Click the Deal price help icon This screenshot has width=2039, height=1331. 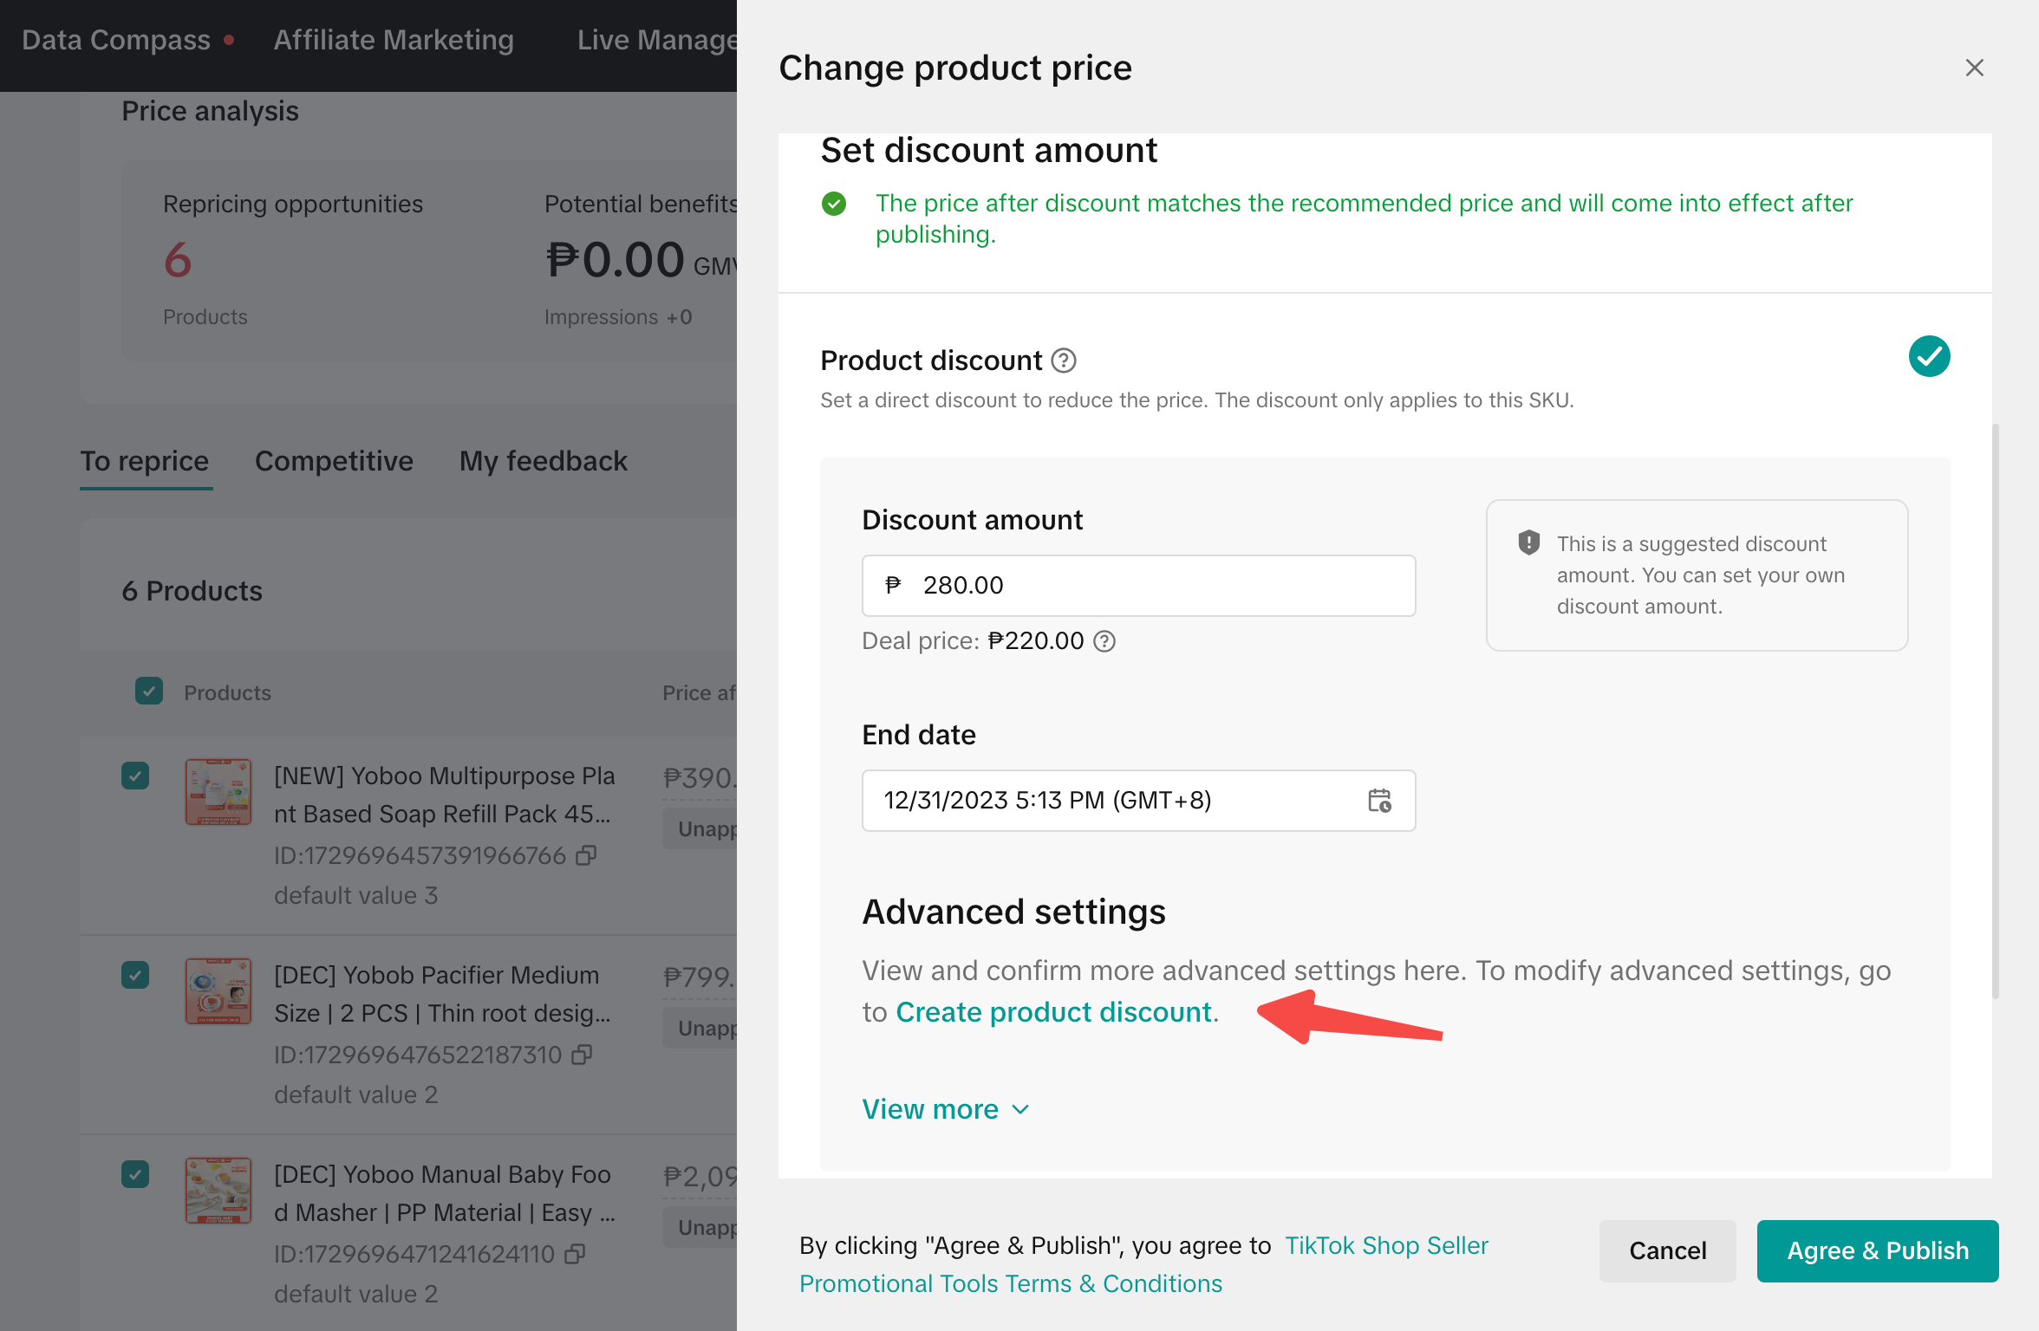[x=1104, y=641]
